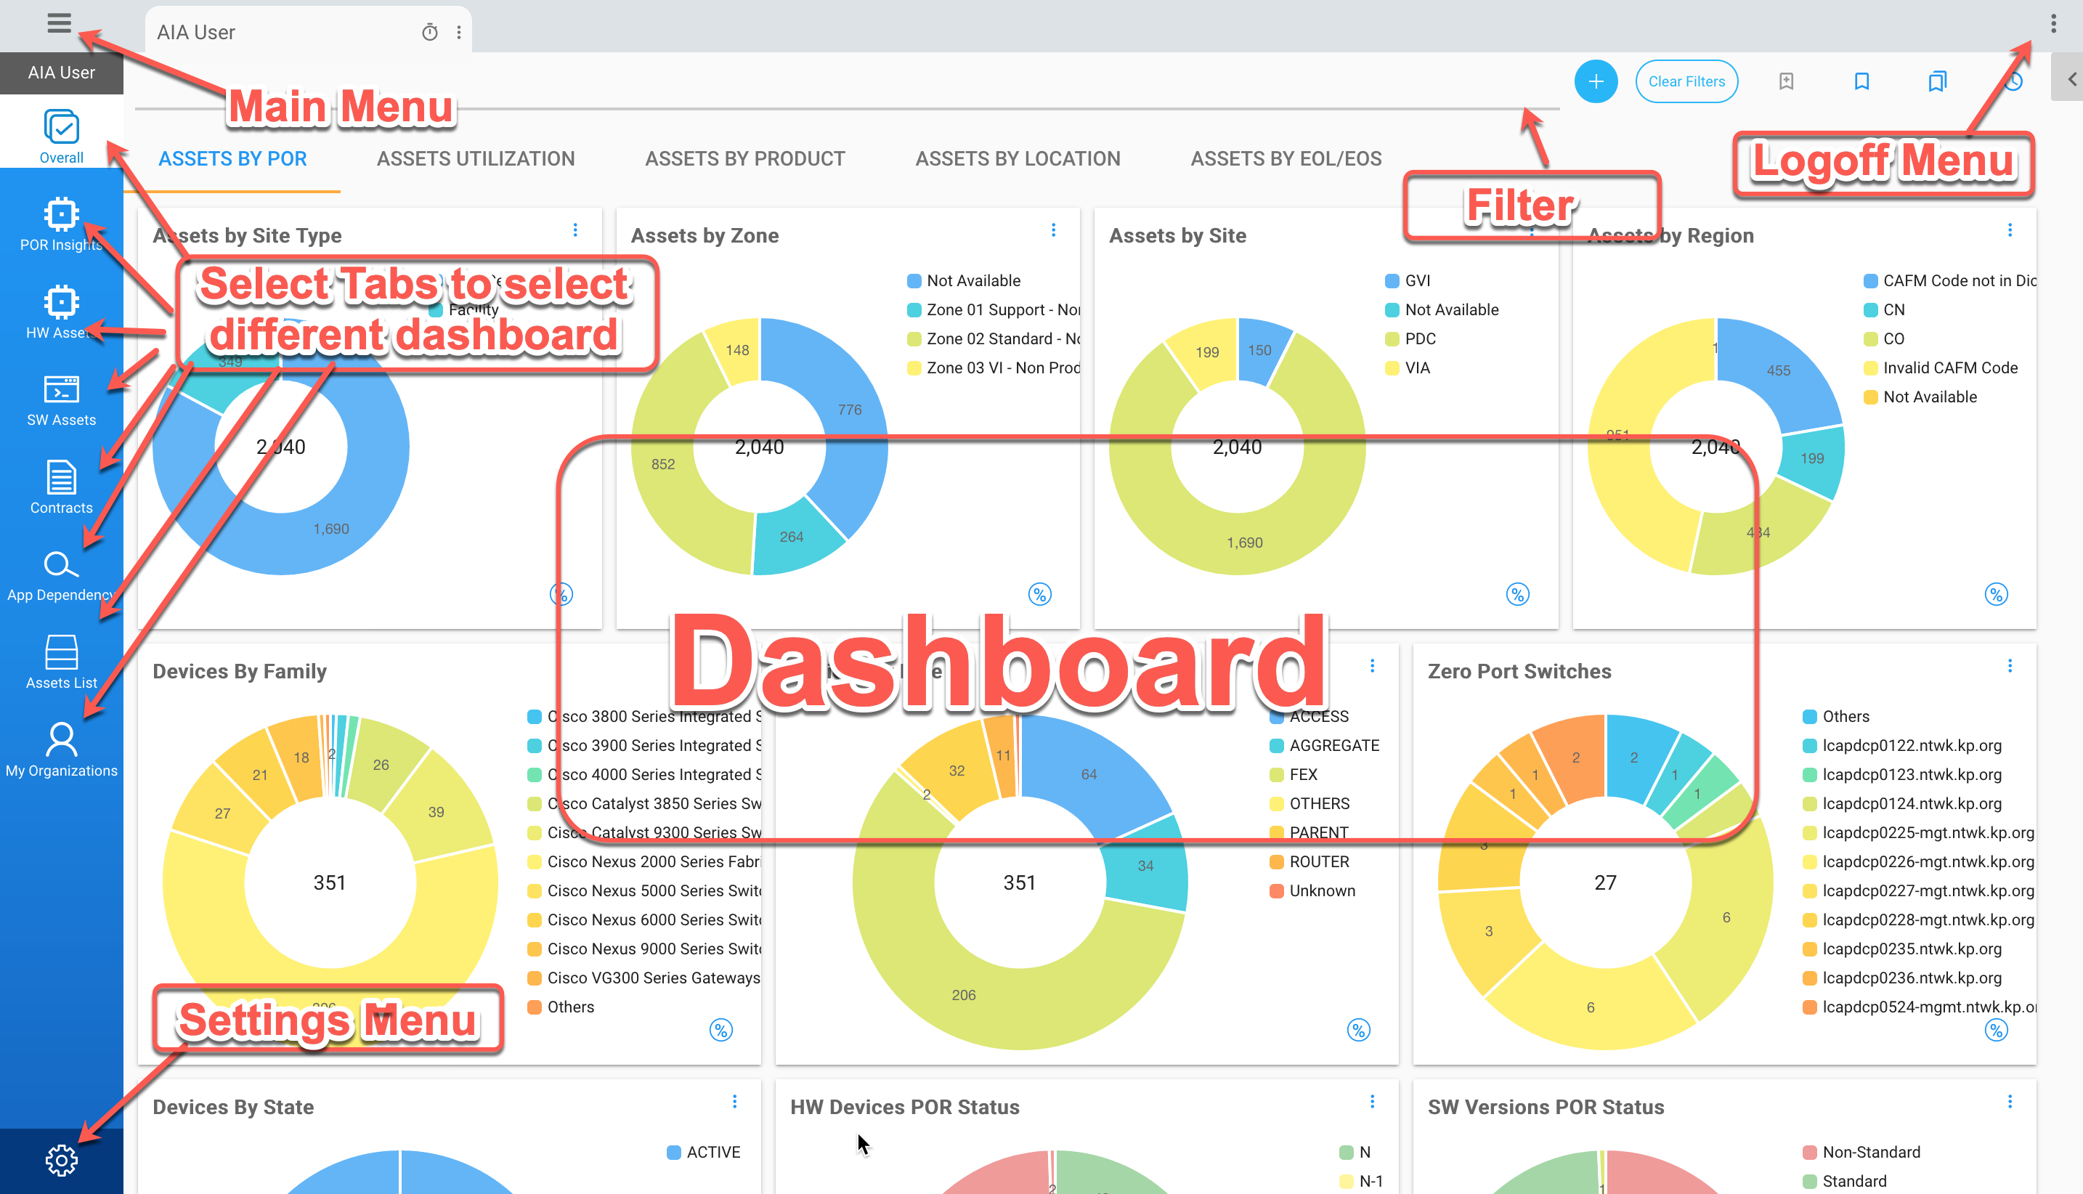
Task: Click CN legend swatch in Assets by Region
Action: pyautogui.click(x=1871, y=310)
